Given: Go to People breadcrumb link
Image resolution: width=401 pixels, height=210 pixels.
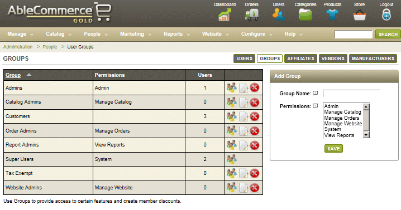Looking at the screenshot, I should tap(50, 47).
